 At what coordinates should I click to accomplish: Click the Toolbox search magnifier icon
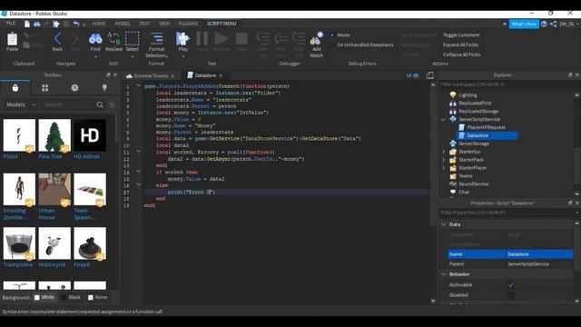(100, 105)
